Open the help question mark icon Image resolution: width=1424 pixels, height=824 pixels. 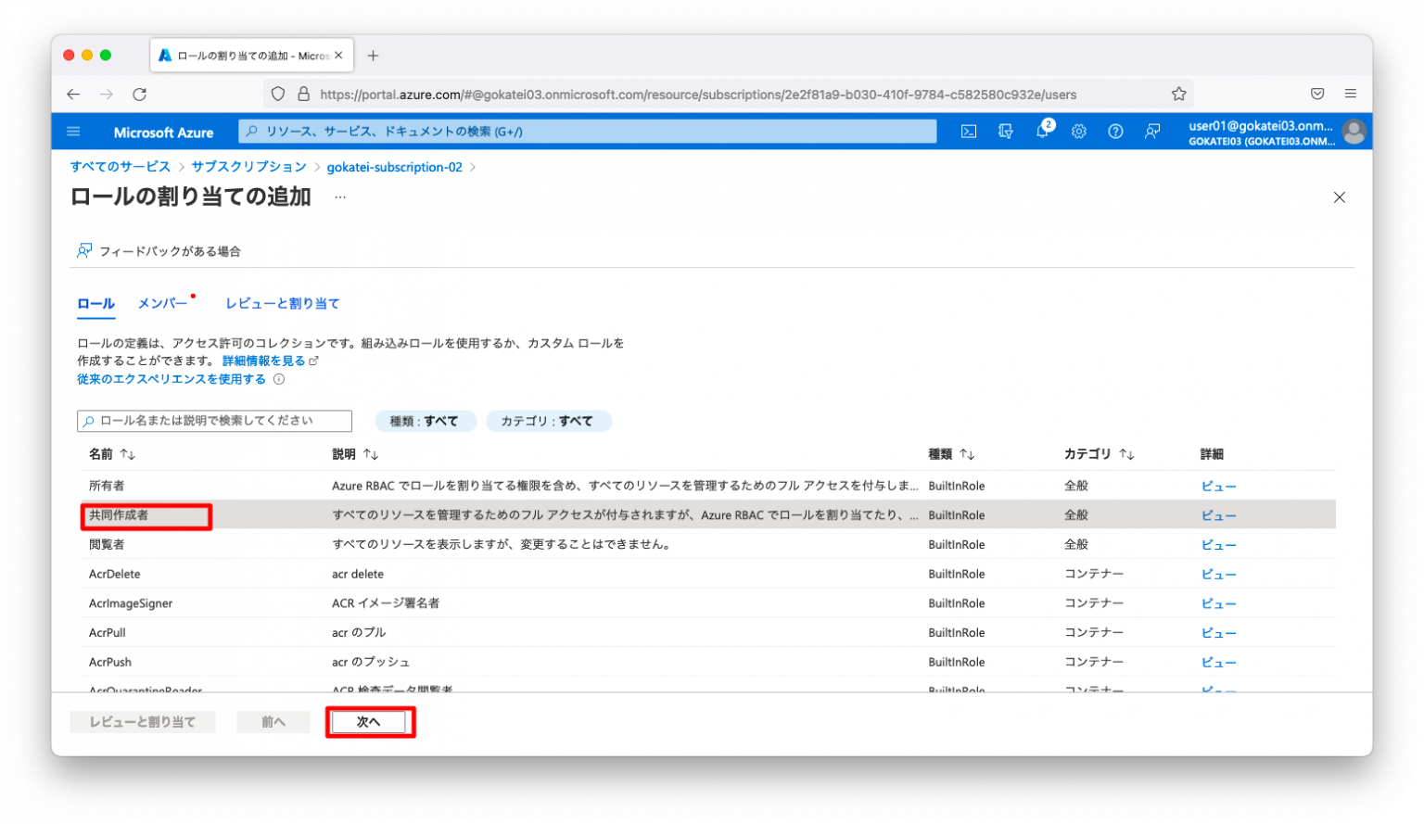click(x=1115, y=132)
